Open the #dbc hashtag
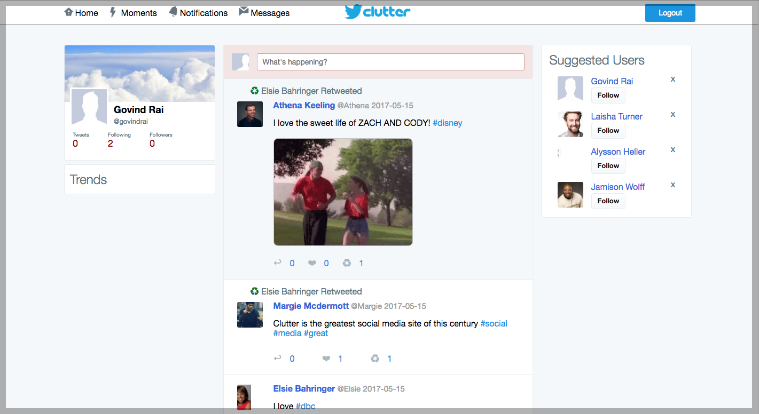The height and width of the screenshot is (414, 759). tap(306, 407)
